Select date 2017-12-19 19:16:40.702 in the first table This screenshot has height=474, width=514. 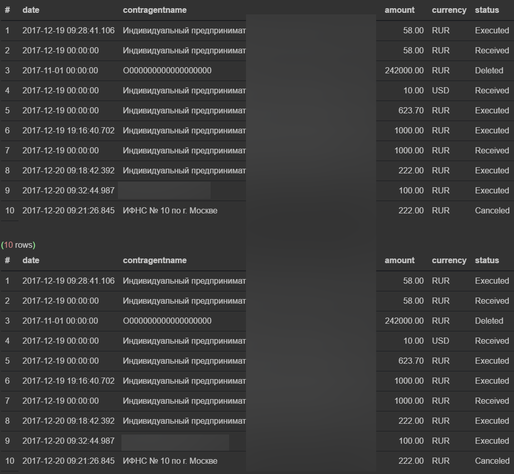[69, 131]
